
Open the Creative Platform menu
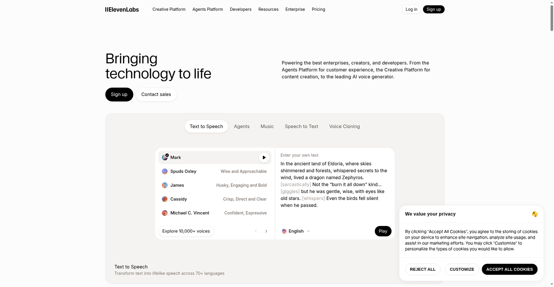(x=169, y=9)
